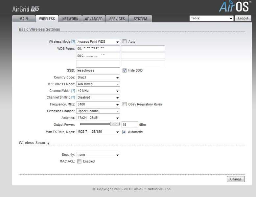Screen dimensions: 256x197
Task: Open the NETWORK tab
Action: pos(70,19)
